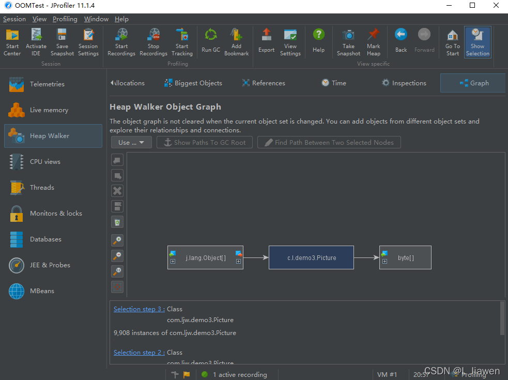Expand the plus on the byte[] node
This screenshot has height=380, width=508.
(384, 261)
